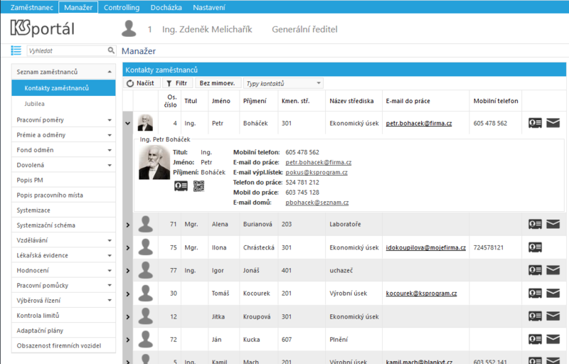Viewport: 569px width, 364px height.
Task: Open vCard icon in Kocourek row
Action: (x=535, y=294)
